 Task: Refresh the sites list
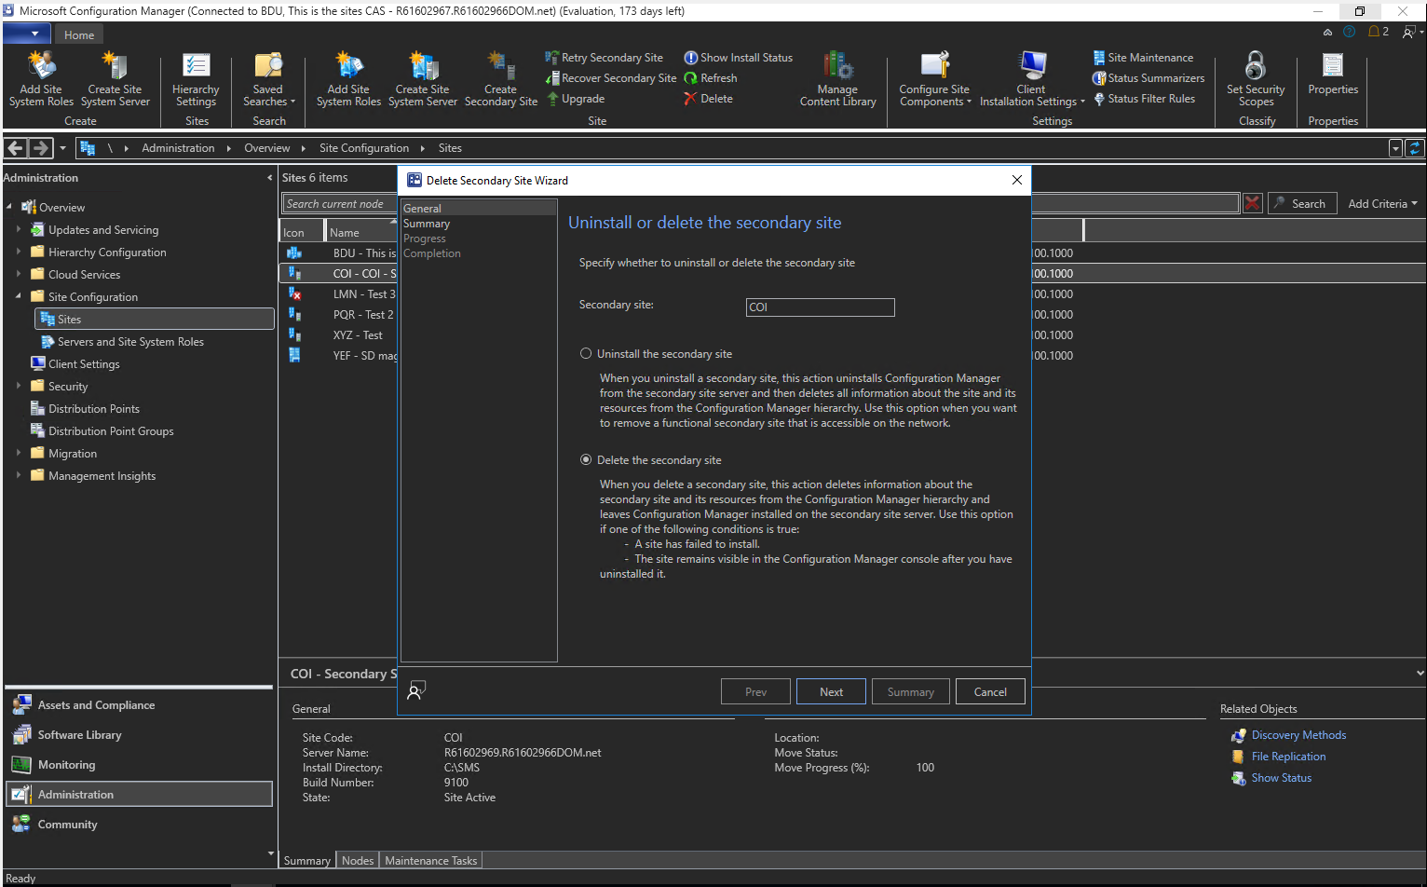(x=711, y=77)
